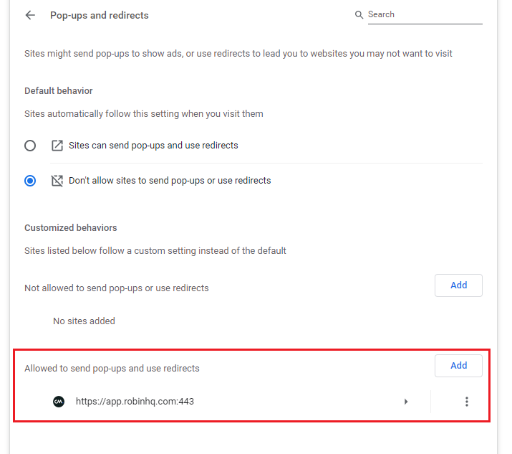The height and width of the screenshot is (454, 512).
Task: Click the blocked pop-up icon
Action: point(57,181)
